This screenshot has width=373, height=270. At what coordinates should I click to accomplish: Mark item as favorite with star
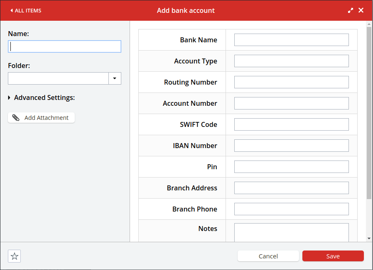click(x=14, y=256)
